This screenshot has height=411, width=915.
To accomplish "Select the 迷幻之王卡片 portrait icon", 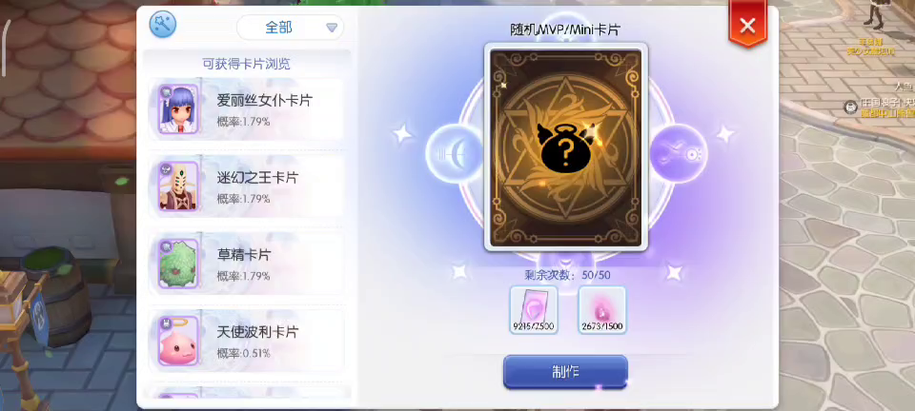I will click(178, 186).
